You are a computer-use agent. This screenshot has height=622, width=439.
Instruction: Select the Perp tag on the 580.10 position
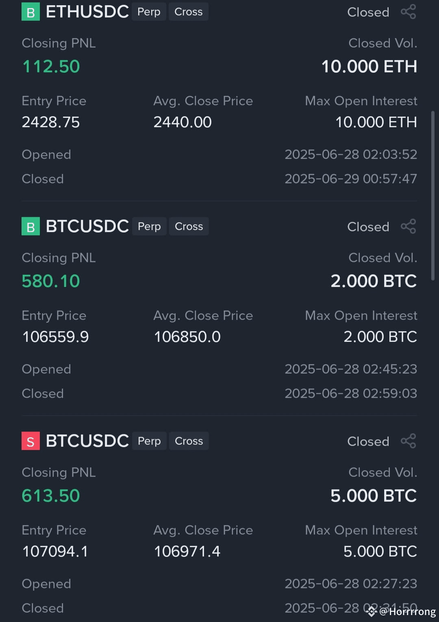coord(149,226)
